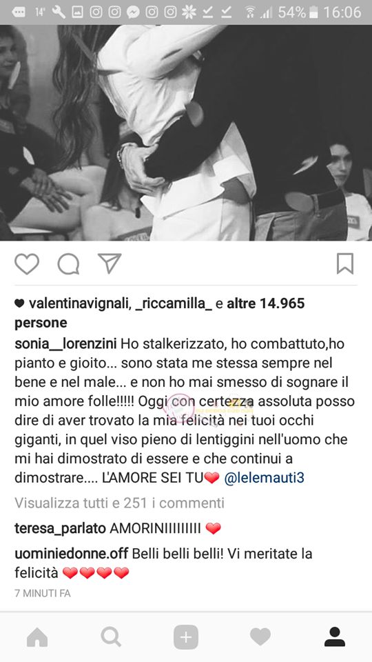
Task: Tap the Messenger notification in the status bar
Action: 133,12
